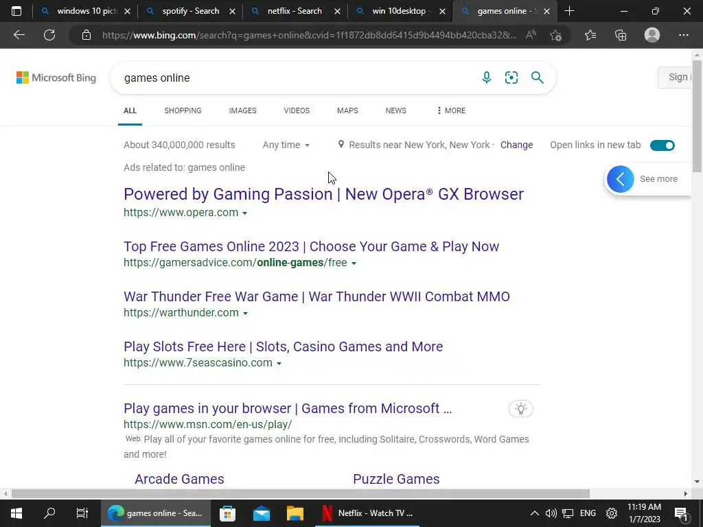Image resolution: width=703 pixels, height=527 pixels.
Task: Select the ALL search category
Action: point(130,110)
